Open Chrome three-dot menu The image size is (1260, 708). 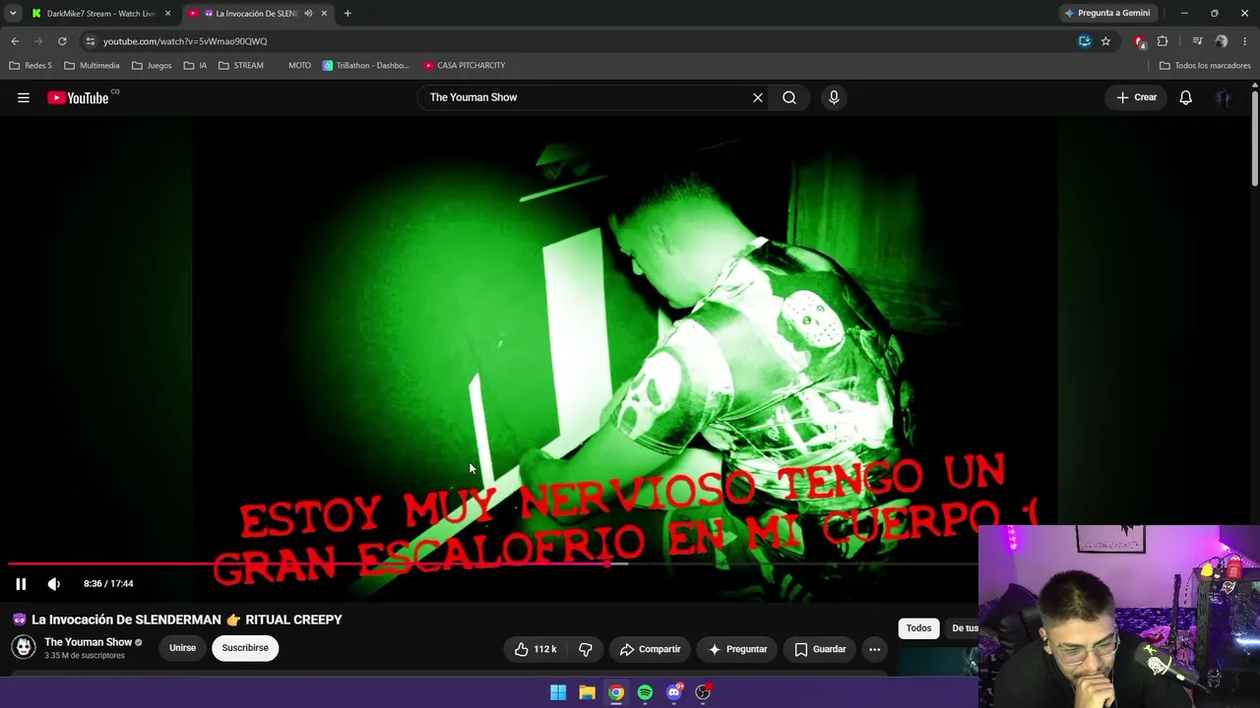click(1245, 41)
